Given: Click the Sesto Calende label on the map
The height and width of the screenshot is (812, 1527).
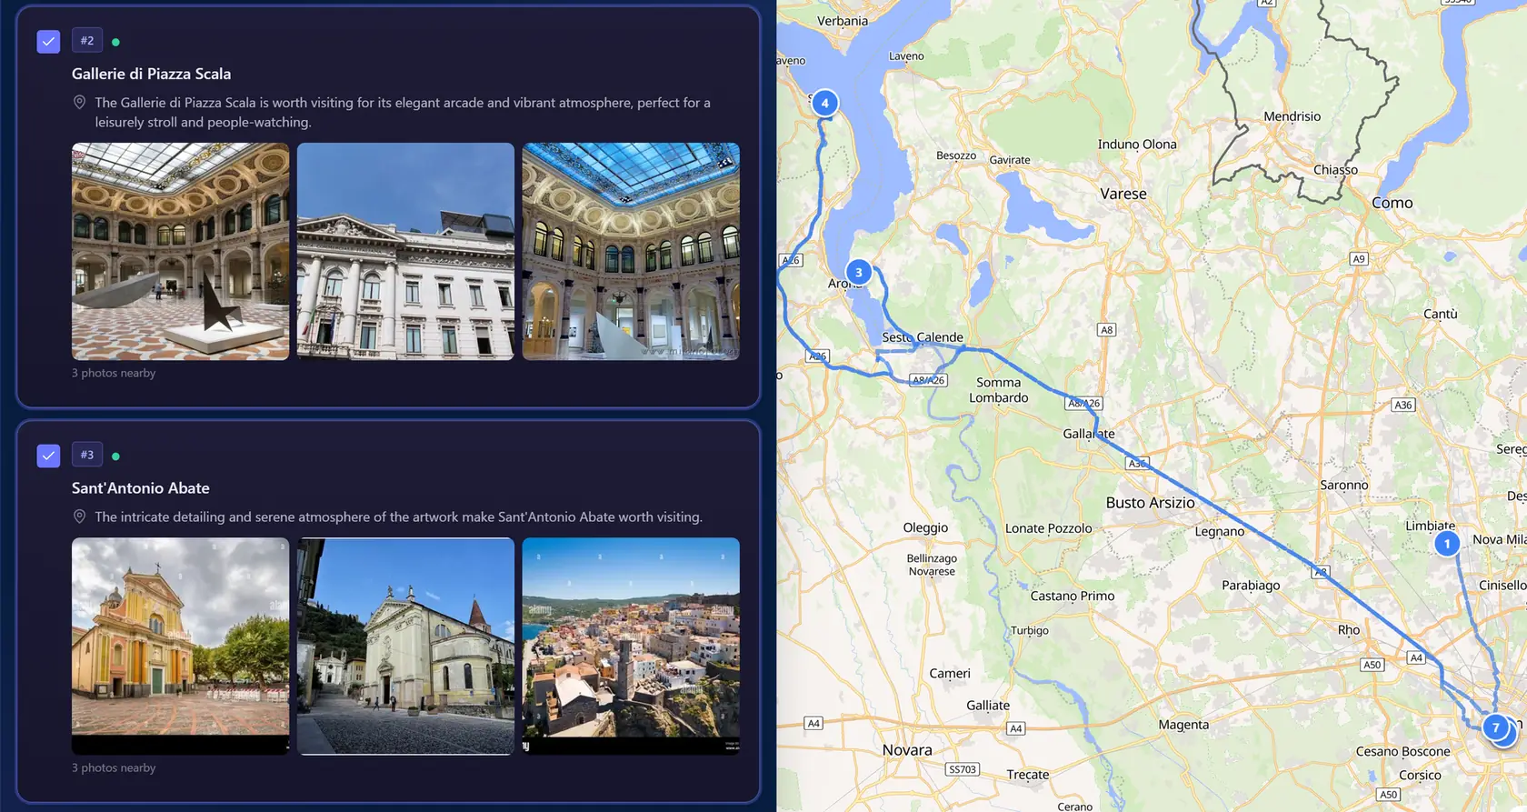Looking at the screenshot, I should click(923, 337).
